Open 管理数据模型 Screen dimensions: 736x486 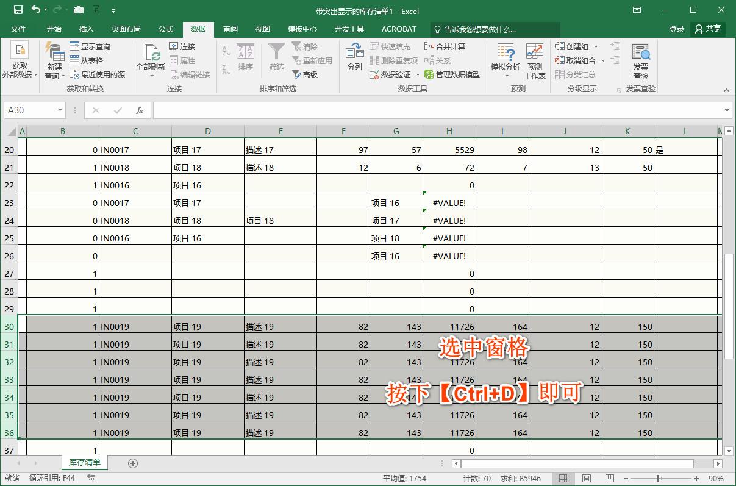[452, 74]
